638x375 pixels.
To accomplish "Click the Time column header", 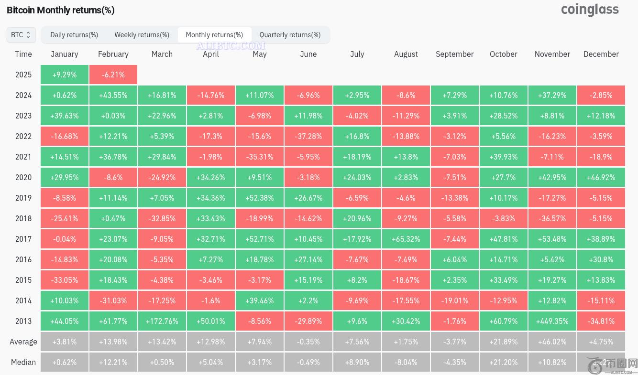I will [x=23, y=54].
